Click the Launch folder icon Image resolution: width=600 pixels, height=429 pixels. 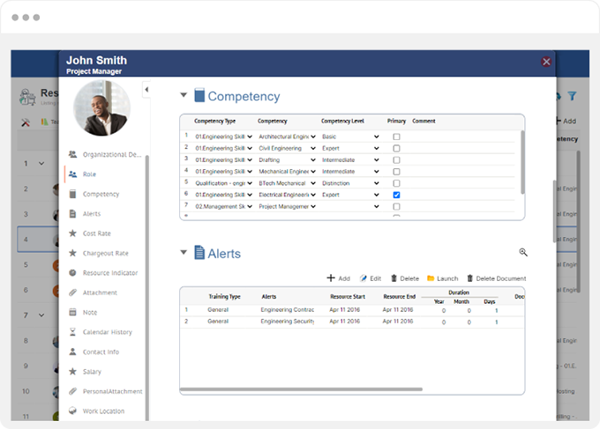431,278
